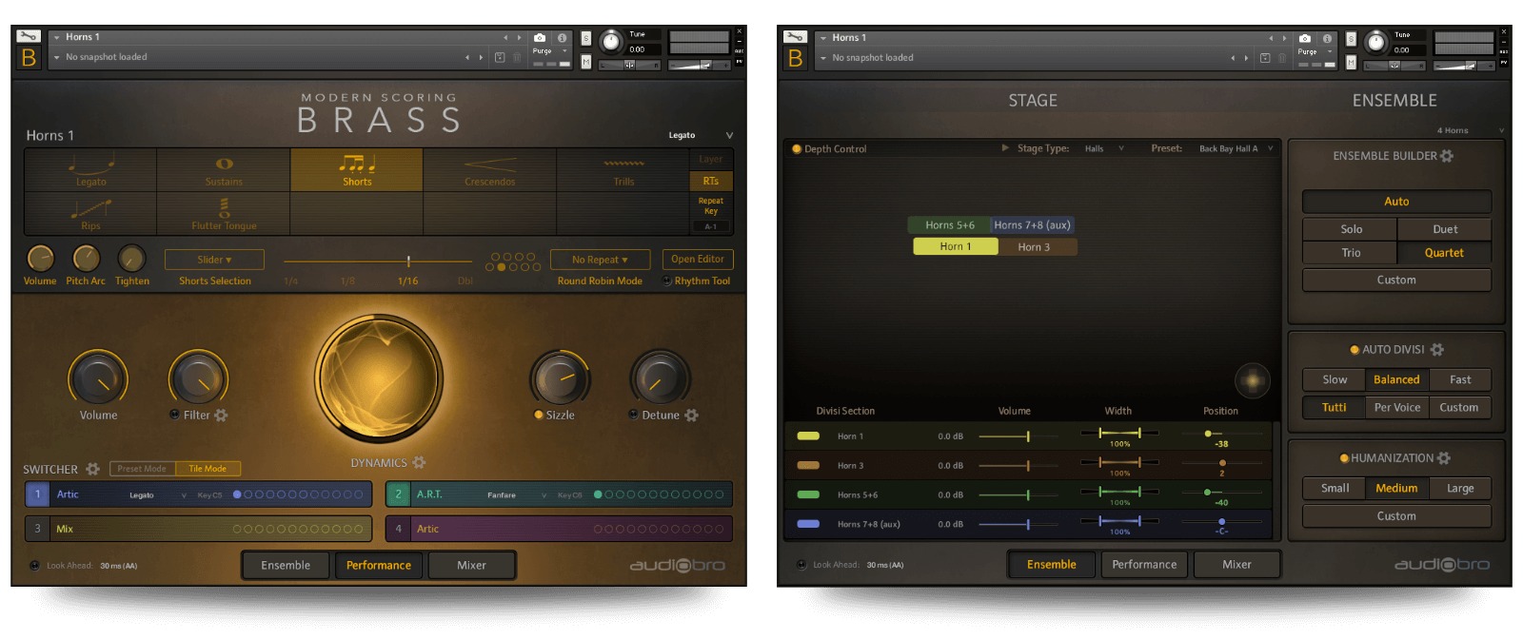Click the Ensemble Builder gear icon
The height and width of the screenshot is (639, 1523).
[x=1447, y=156]
